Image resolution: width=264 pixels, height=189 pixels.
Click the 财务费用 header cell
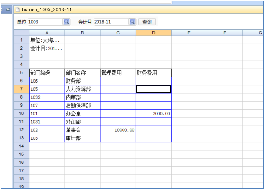coord(154,73)
